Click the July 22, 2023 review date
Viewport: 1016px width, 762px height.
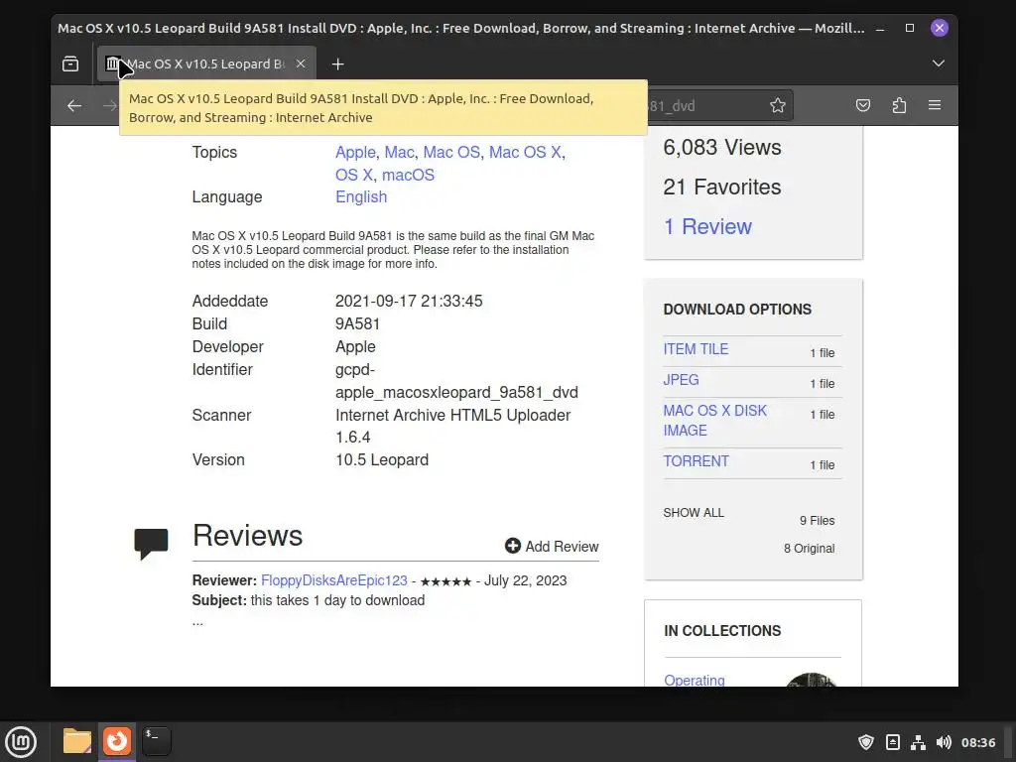[x=525, y=580]
